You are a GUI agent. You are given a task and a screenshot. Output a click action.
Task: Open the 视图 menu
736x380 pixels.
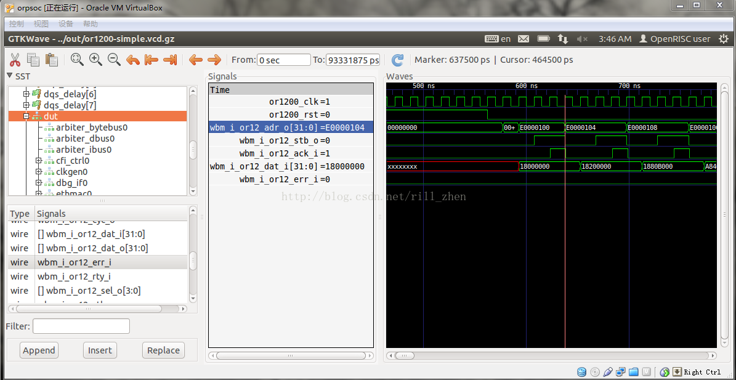pos(41,24)
